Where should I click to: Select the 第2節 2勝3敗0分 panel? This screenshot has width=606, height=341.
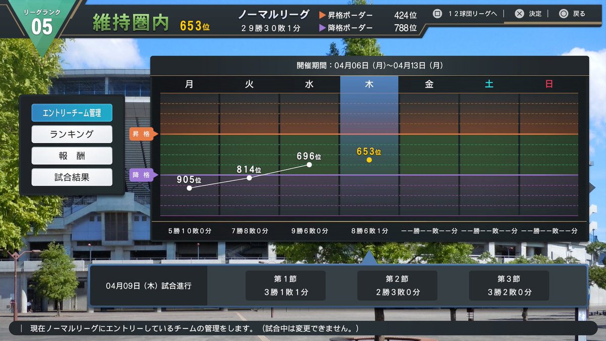tap(397, 285)
